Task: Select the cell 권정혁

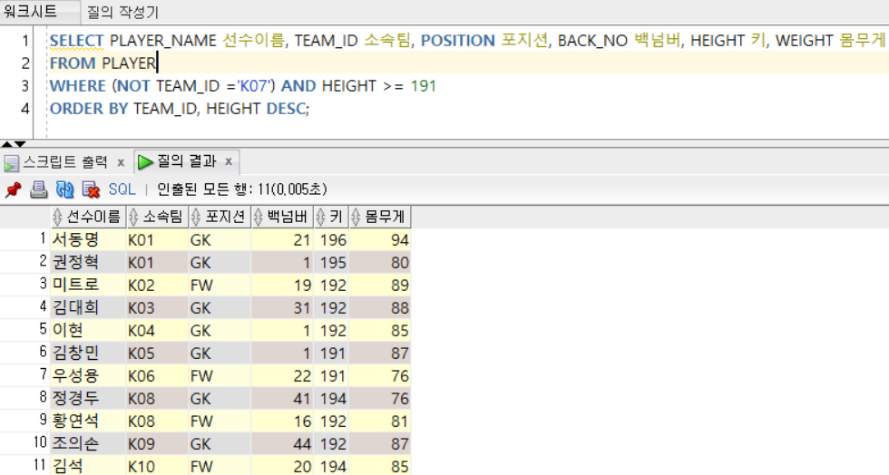Action: [88, 263]
